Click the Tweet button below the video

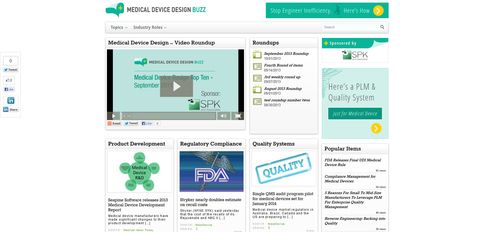click(x=131, y=123)
